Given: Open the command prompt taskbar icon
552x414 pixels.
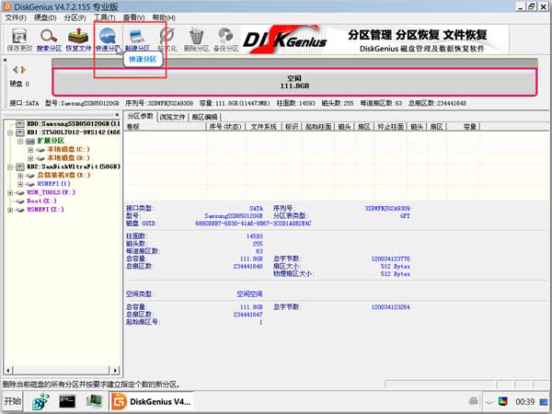Looking at the screenshot, I should point(67,401).
